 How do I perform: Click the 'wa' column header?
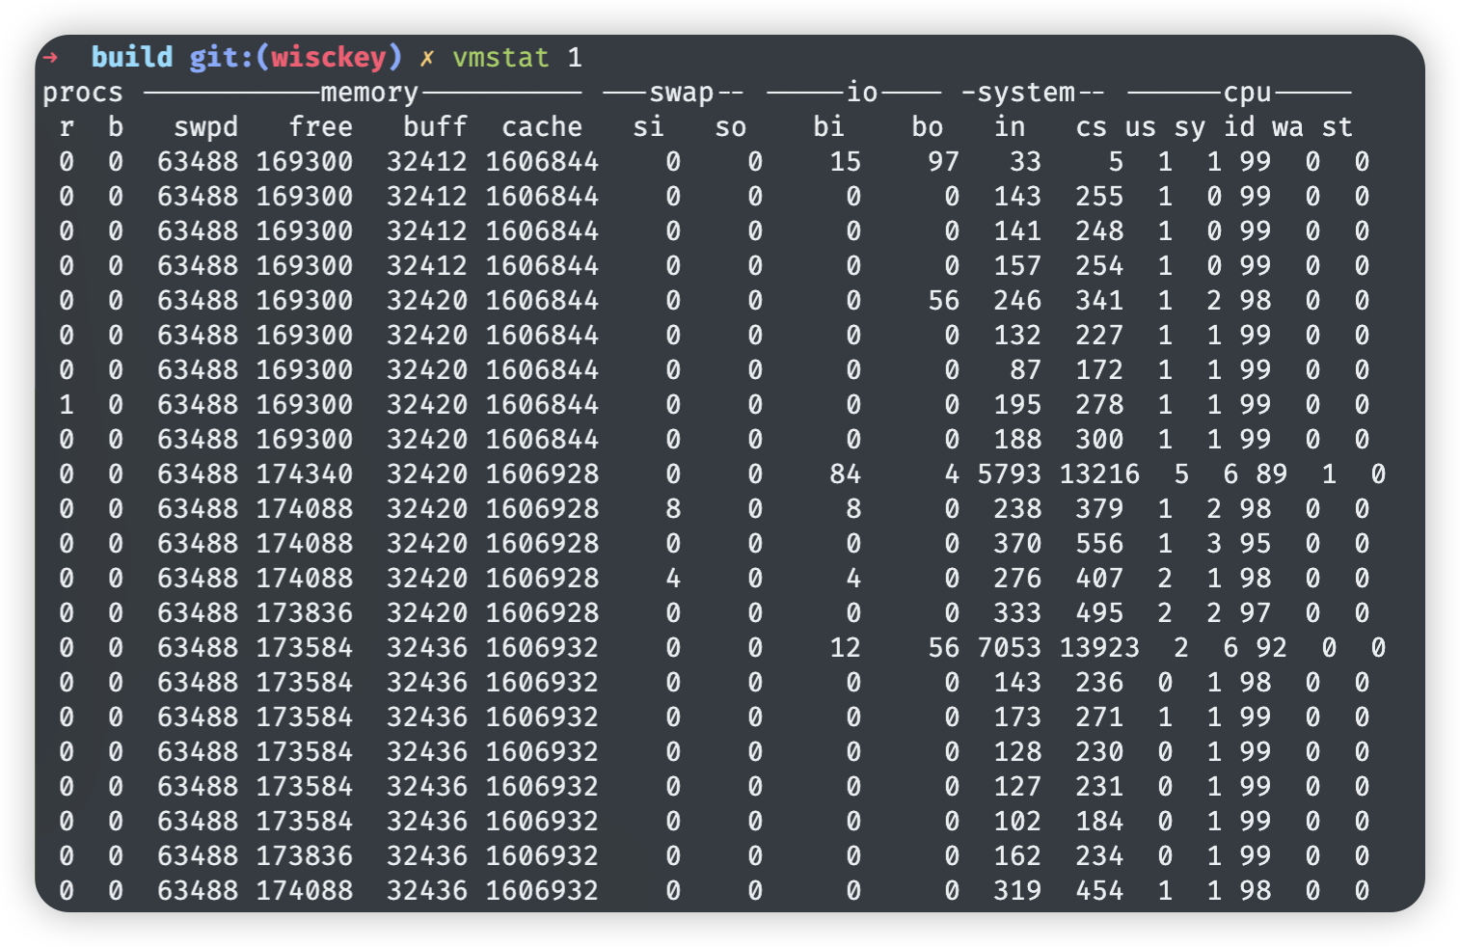1287,127
